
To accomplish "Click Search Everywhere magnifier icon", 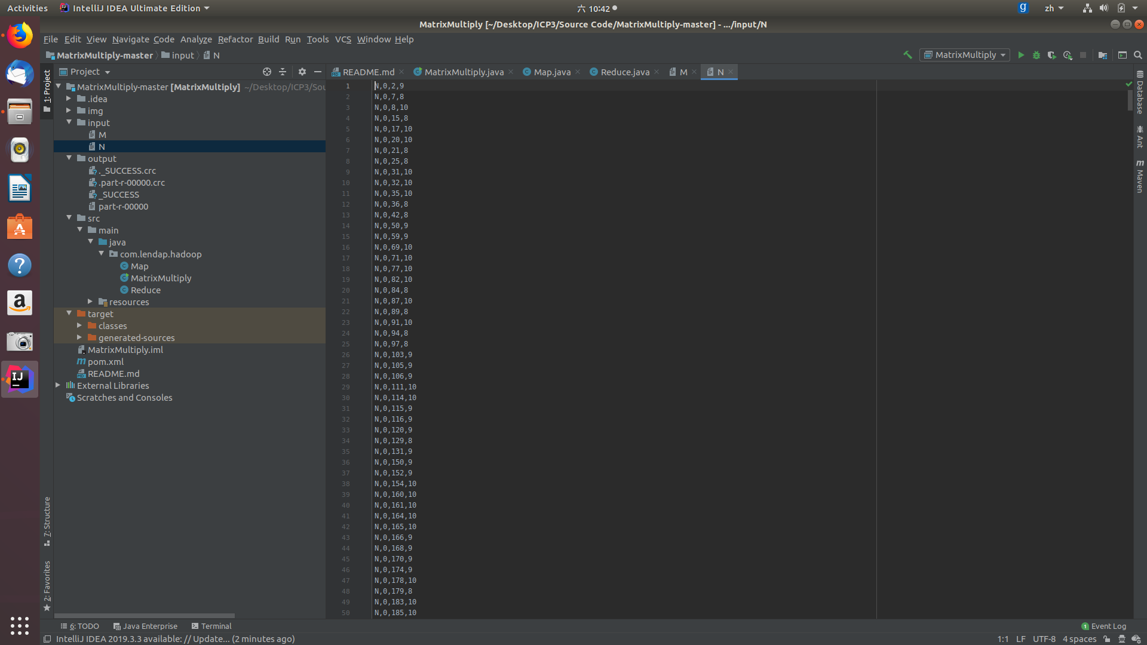I will point(1138,55).
